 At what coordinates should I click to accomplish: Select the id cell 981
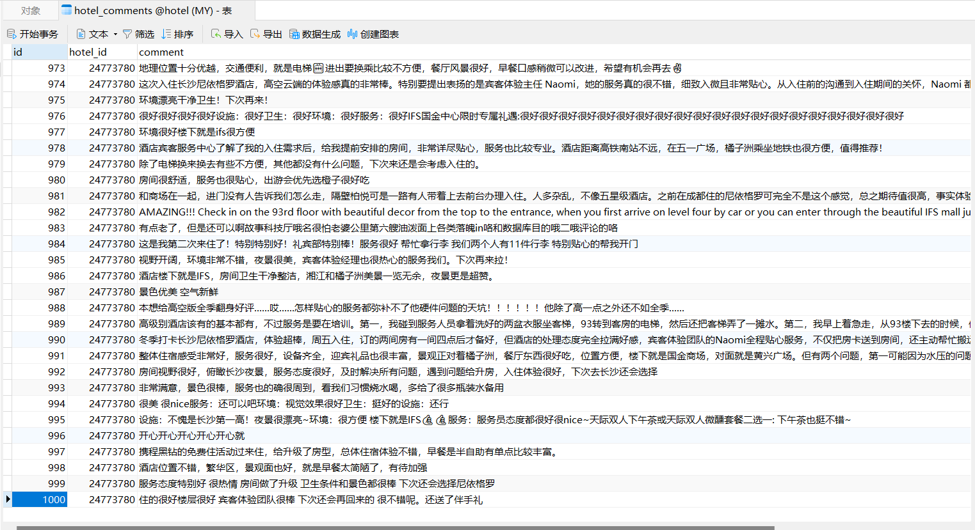click(x=40, y=196)
